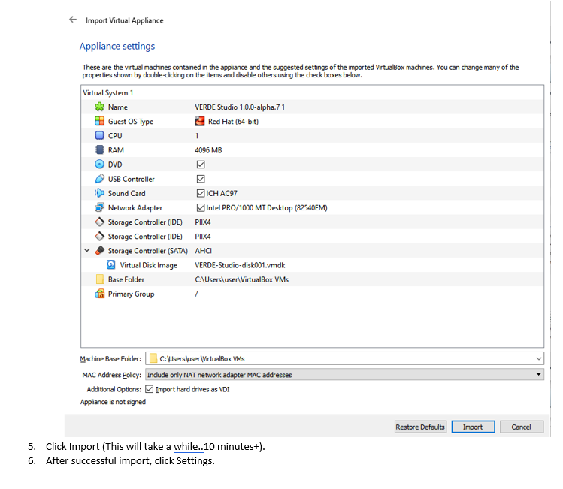Click the DVD disc icon
Image resolution: width=563 pixels, height=489 pixels.
click(99, 165)
